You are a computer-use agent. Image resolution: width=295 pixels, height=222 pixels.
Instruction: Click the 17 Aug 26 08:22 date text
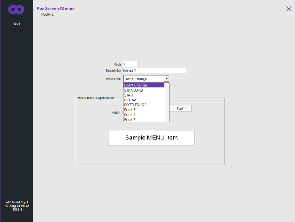click(17, 206)
